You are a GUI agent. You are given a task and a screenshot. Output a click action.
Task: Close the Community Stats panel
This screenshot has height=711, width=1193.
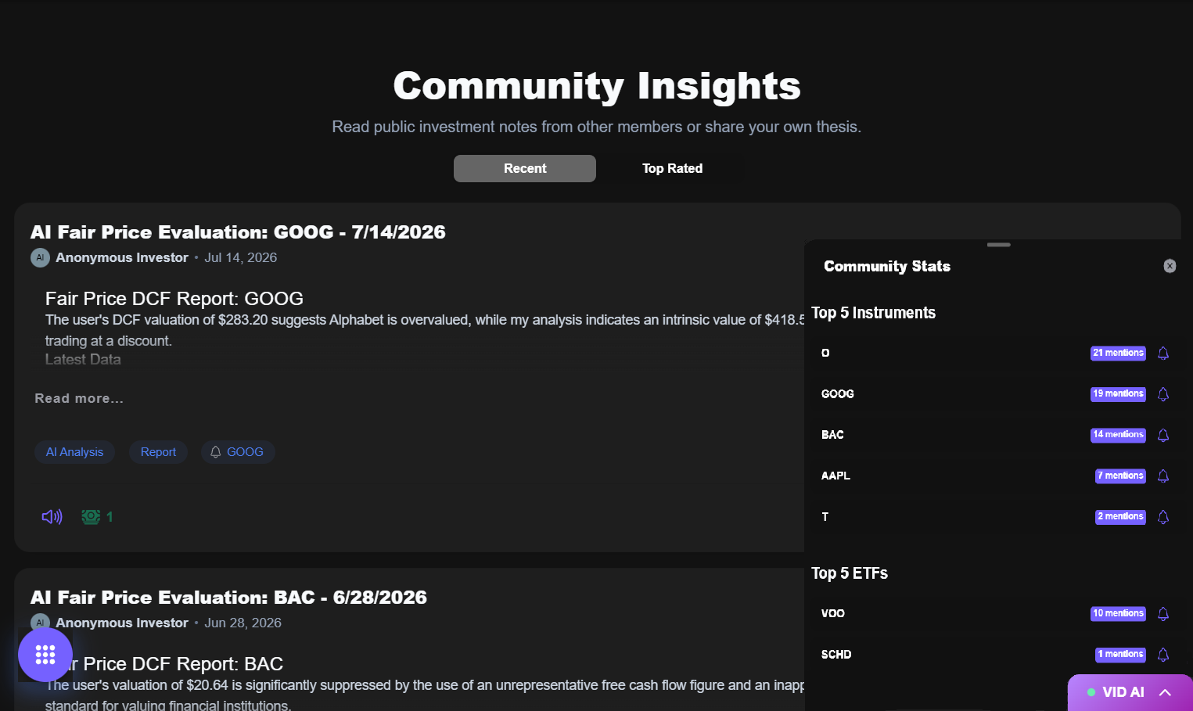tap(1170, 266)
